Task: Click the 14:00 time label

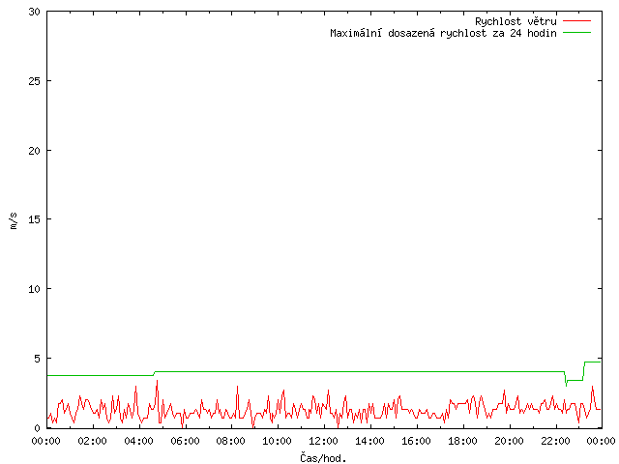Action: point(369,441)
